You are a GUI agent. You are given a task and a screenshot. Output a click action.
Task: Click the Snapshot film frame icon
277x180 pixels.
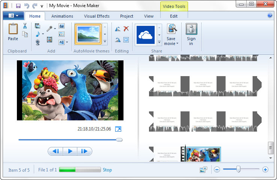click(x=50, y=39)
